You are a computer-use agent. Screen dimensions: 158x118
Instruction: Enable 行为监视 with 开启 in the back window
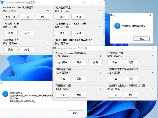point(62,17)
